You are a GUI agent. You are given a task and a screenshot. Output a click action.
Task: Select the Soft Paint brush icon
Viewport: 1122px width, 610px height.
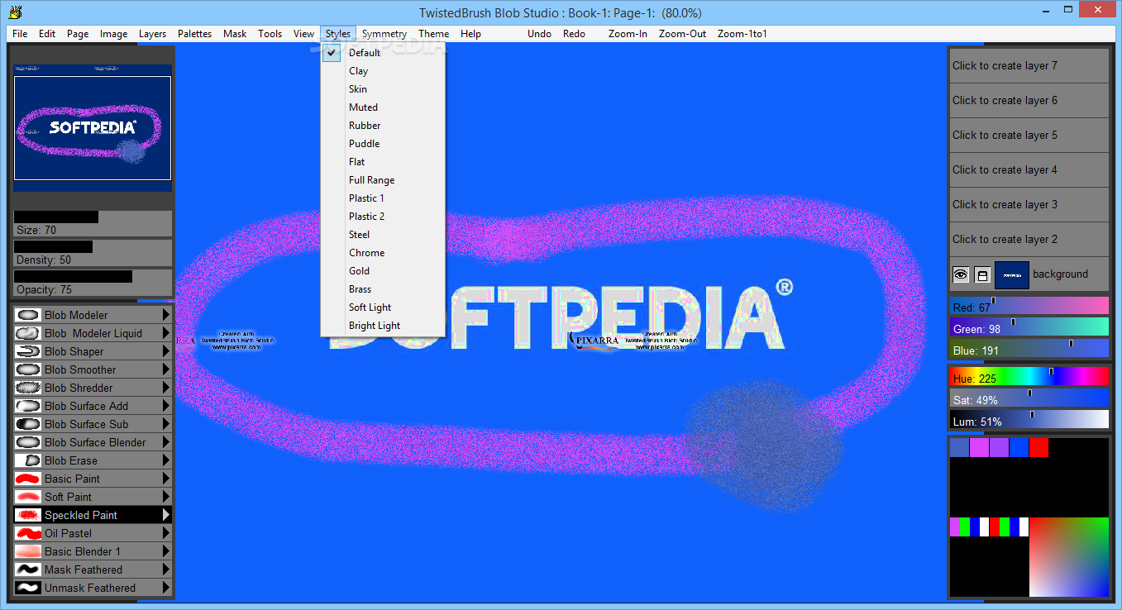[28, 497]
